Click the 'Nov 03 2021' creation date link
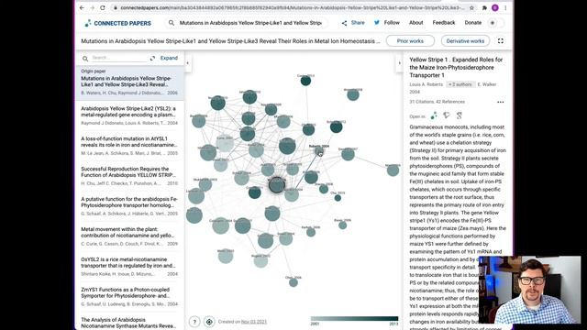The width and height of the screenshot is (587, 330). click(254, 322)
